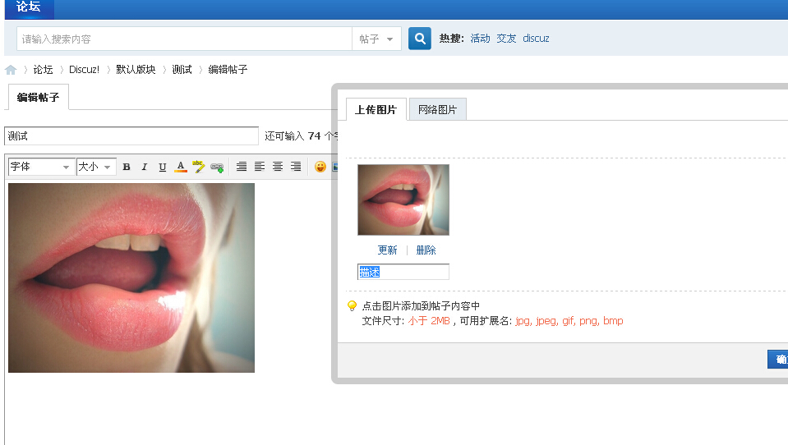788x445 pixels.
Task: Align text right in the editor
Action: pos(296,167)
